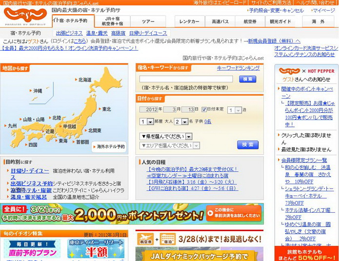Open キーワードランキング link

tap(238, 68)
